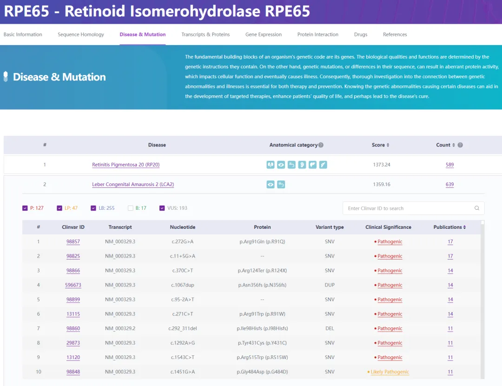
Task: Click the eye icon in Retinitis Pigmentosa row
Action: coord(281,165)
